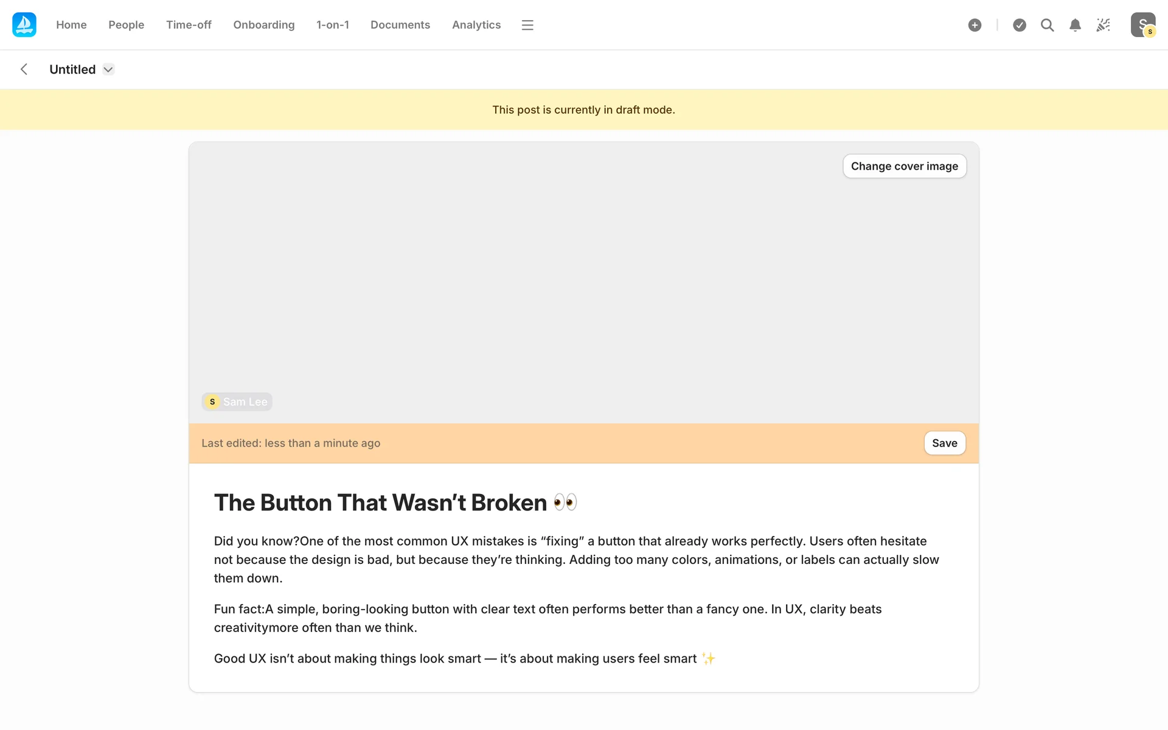Go to the Time-off section
Screen dimensions: 1168x730
pyautogui.click(x=189, y=25)
